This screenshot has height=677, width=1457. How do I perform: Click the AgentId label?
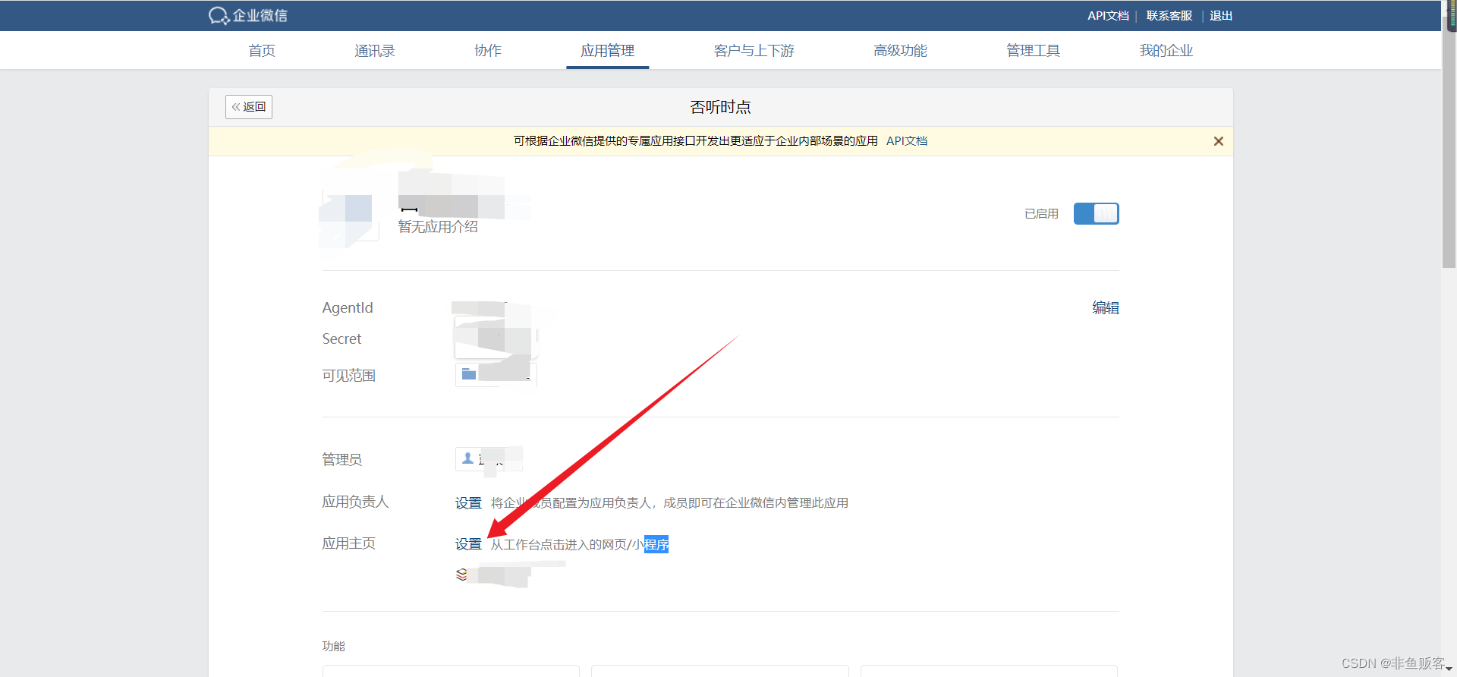coord(348,307)
